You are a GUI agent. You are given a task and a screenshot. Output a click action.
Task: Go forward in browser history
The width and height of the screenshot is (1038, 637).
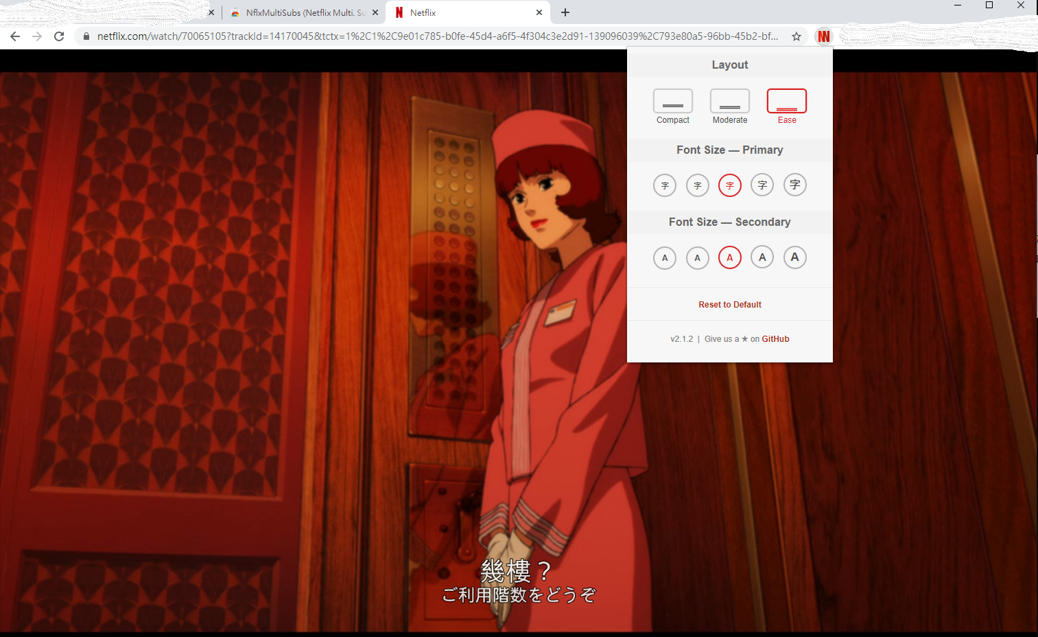[37, 36]
